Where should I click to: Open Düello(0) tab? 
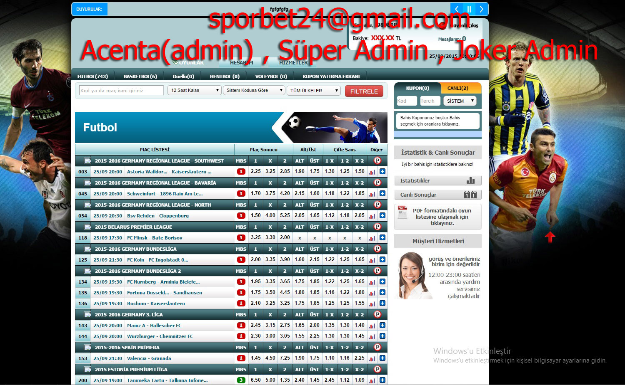point(183,77)
